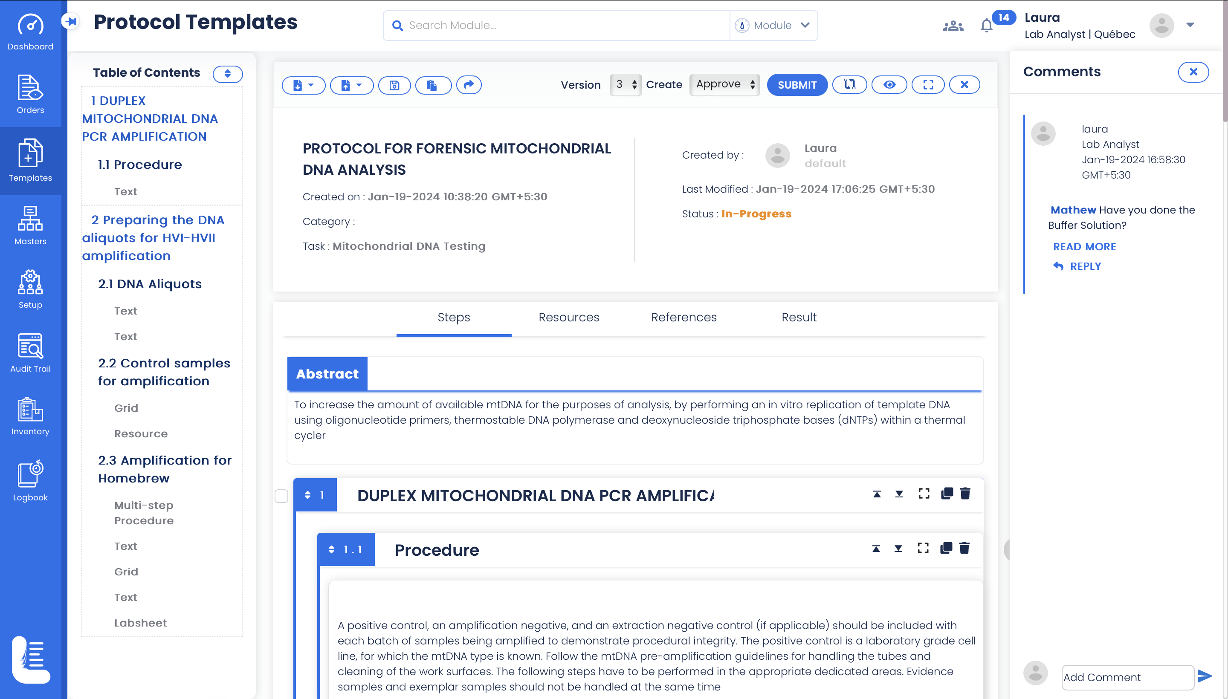Click READ MORE on Mathew comment
The height and width of the screenshot is (699, 1228).
(x=1084, y=247)
